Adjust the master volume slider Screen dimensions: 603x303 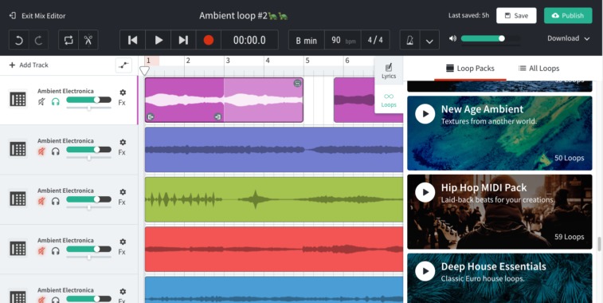[x=491, y=38]
